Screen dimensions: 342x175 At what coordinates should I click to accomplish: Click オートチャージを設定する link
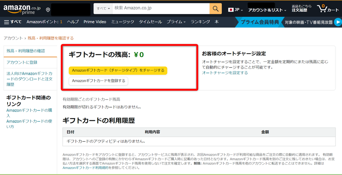225,73
